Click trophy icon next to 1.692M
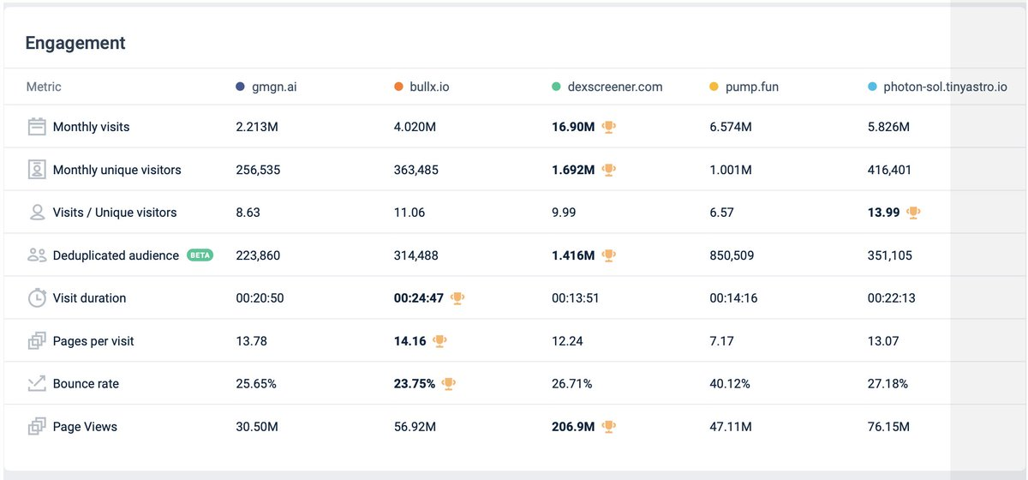The width and height of the screenshot is (1028, 480). tap(609, 170)
